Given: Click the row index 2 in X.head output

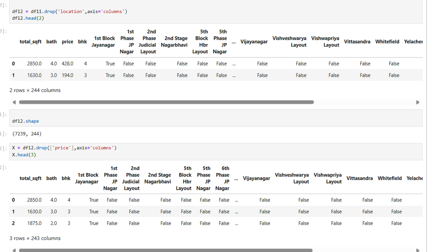Looking at the screenshot, I should pyautogui.click(x=13, y=223).
